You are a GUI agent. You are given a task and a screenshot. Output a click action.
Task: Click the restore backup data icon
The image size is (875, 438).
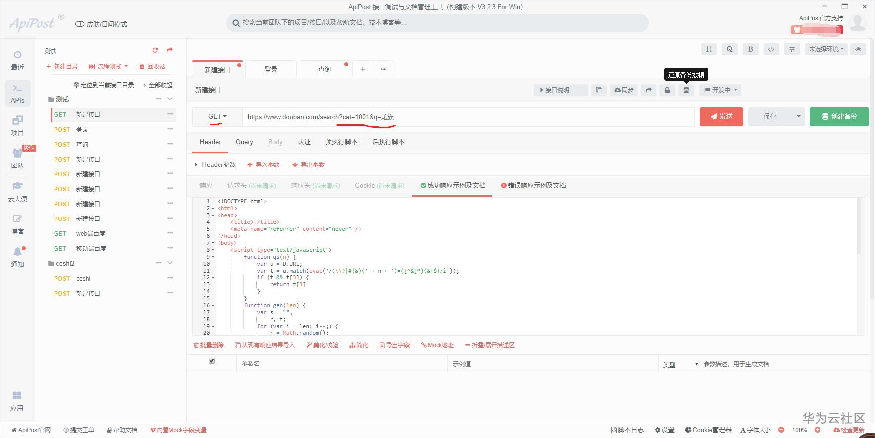tap(686, 90)
